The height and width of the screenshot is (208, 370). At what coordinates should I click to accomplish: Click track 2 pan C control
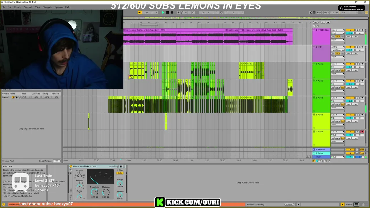coord(360,50)
